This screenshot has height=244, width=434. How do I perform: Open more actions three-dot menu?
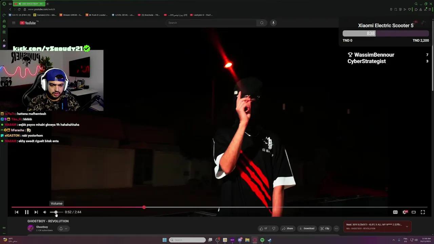pyautogui.click(x=336, y=228)
